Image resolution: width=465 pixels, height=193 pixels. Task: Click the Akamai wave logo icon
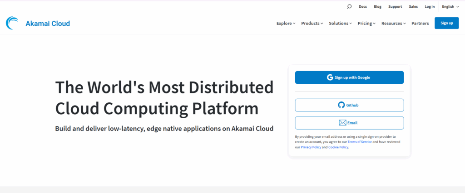12,23
